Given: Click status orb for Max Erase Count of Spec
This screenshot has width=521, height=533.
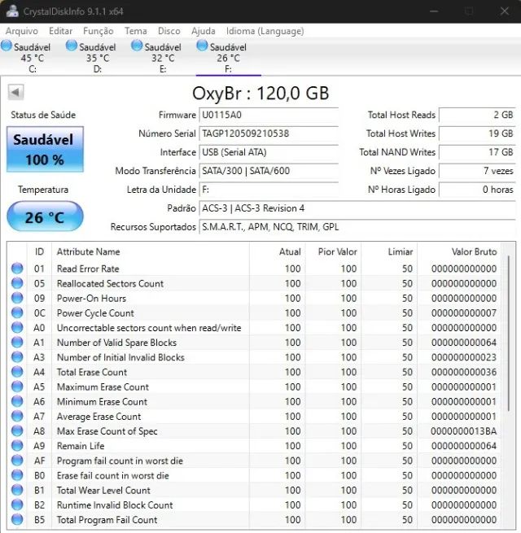Looking at the screenshot, I should [17, 431].
